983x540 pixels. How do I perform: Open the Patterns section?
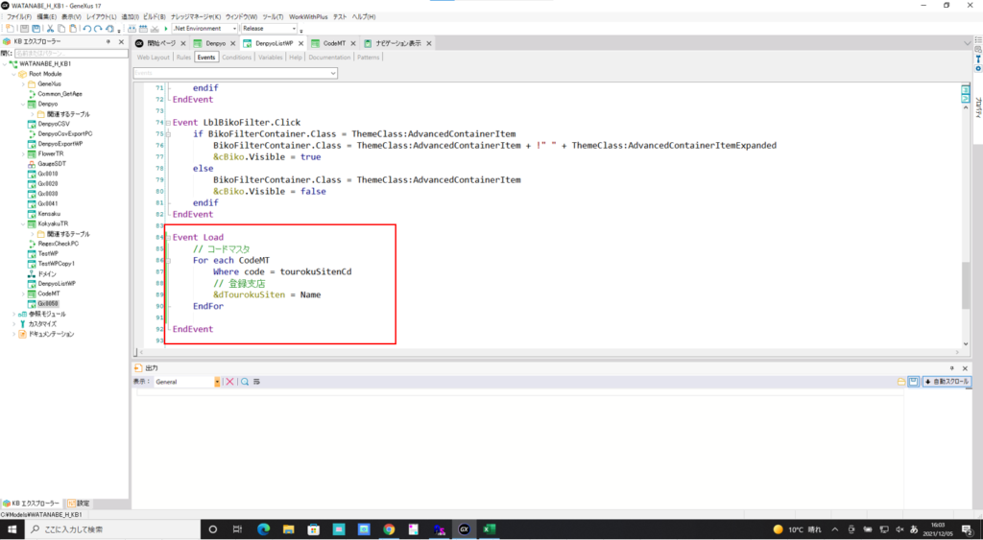[x=368, y=57]
